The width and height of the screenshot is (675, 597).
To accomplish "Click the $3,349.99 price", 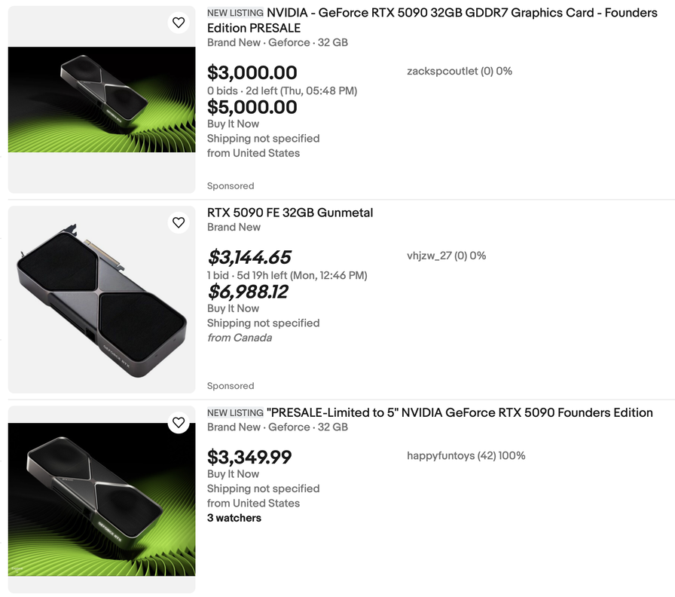I will click(249, 458).
